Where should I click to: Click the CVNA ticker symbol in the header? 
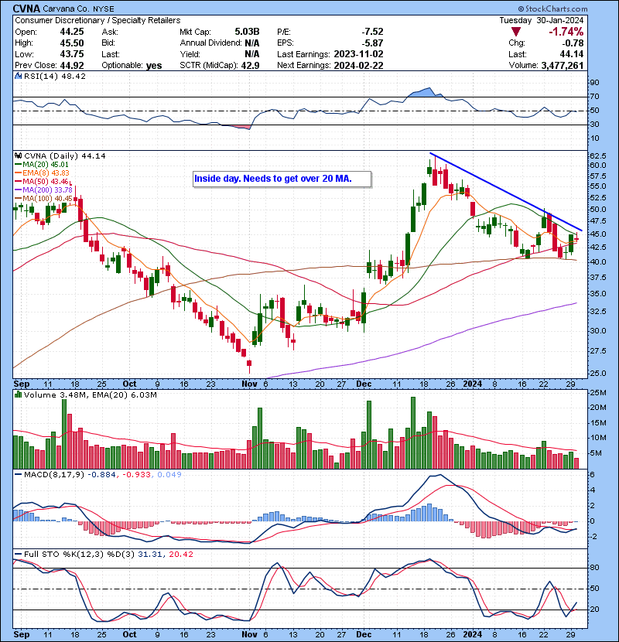(x=26, y=9)
